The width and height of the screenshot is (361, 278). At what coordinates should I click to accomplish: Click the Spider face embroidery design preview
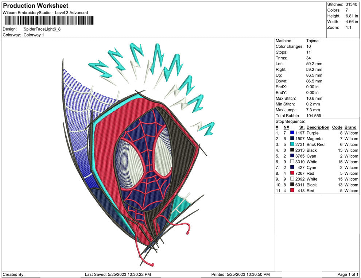[138, 154]
